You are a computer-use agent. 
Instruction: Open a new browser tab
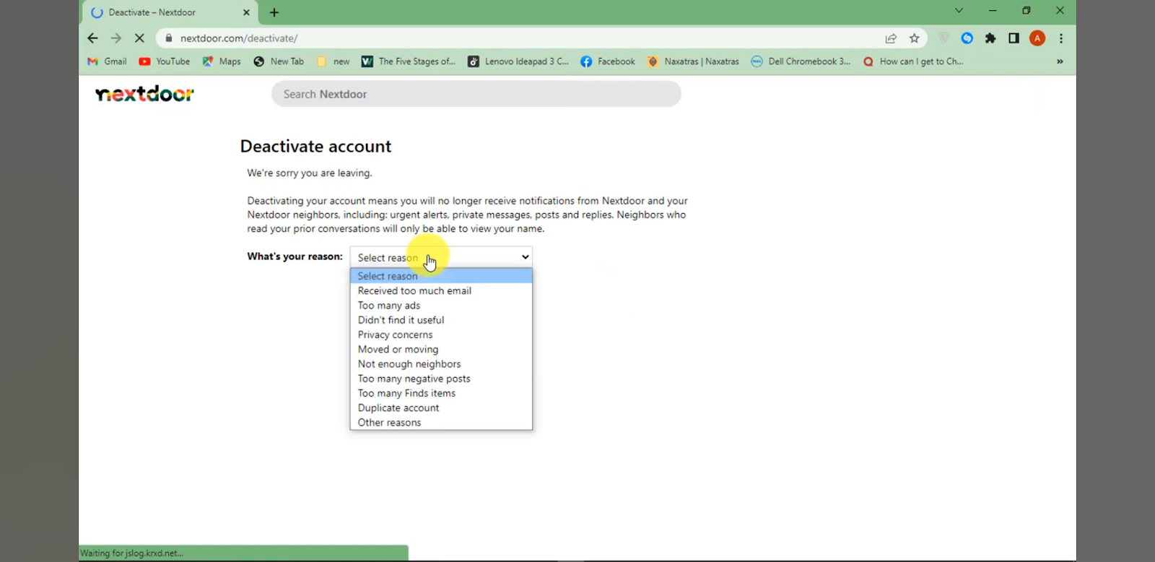(274, 12)
